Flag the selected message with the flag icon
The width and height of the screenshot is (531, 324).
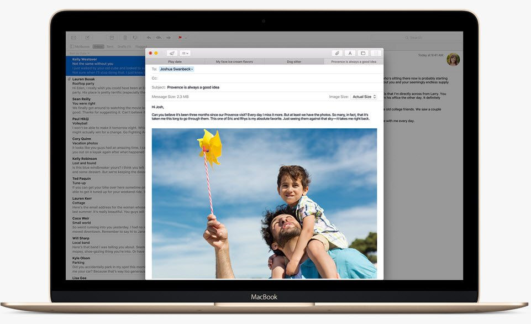tap(180, 38)
